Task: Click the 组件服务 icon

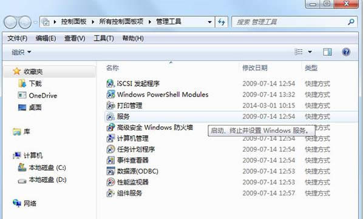Action: pyautogui.click(x=110, y=193)
